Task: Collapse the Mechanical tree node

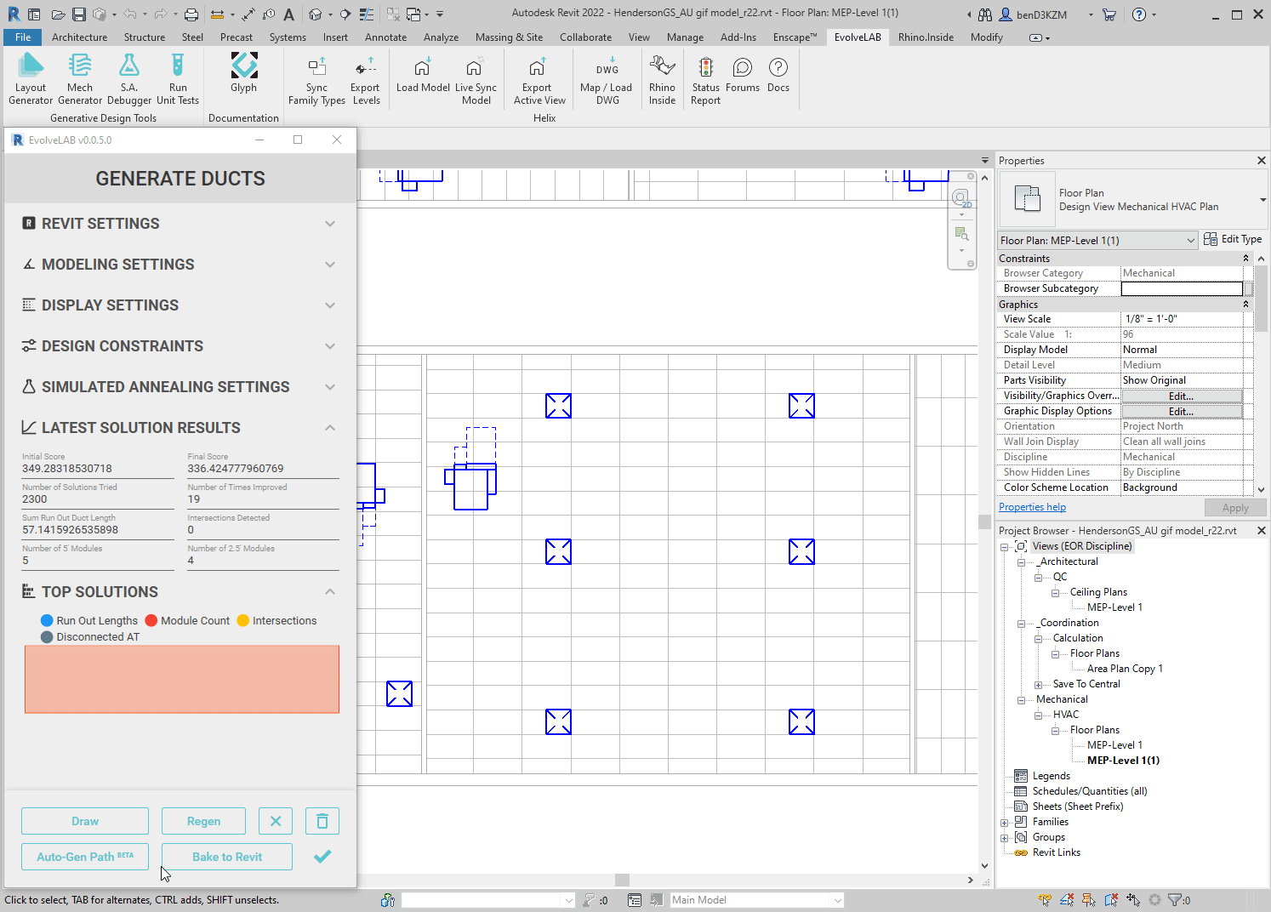Action: (x=1021, y=699)
